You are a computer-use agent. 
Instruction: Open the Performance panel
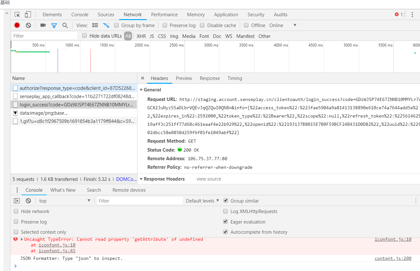point(164,14)
